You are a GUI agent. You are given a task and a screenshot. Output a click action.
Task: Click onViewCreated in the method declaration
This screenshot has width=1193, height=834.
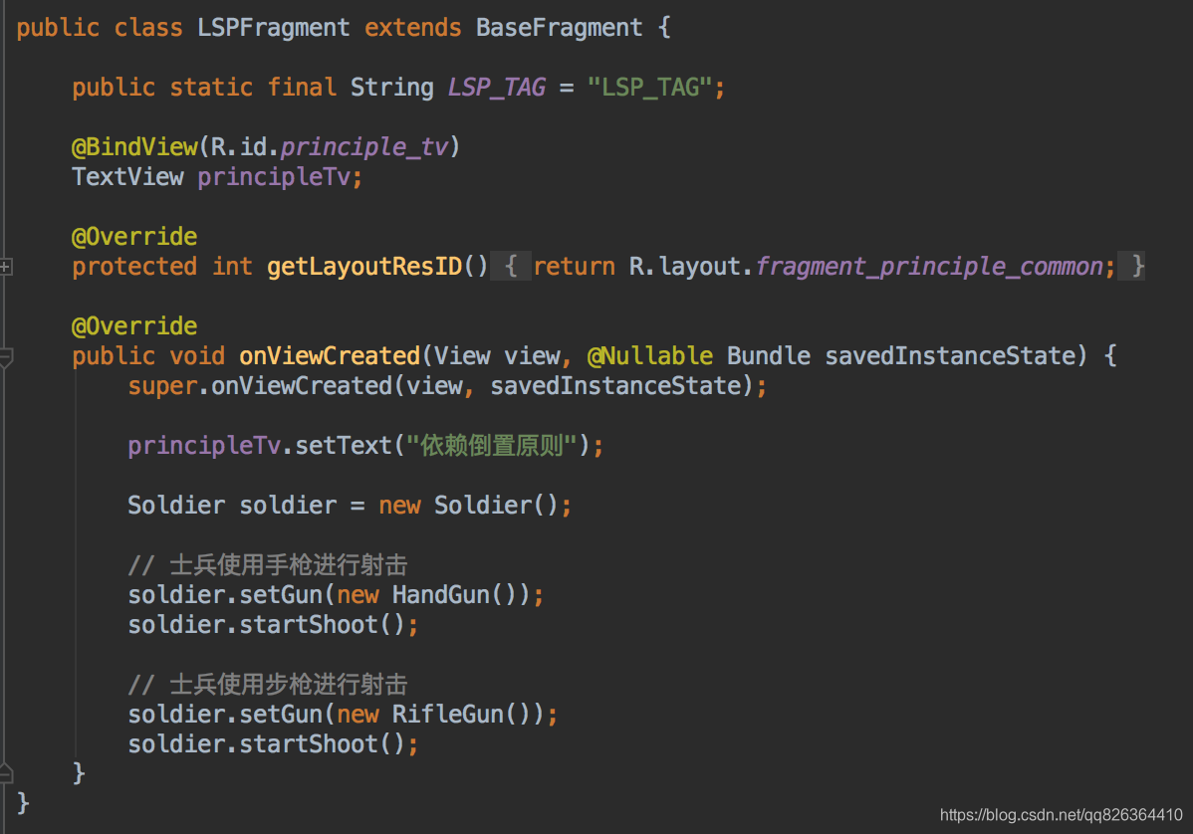(330, 356)
